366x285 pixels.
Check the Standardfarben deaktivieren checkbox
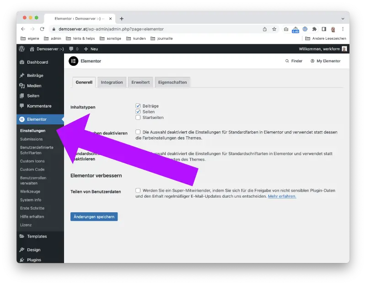(138, 132)
